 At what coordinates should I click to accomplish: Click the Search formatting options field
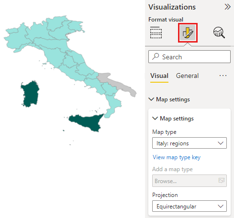pos(189,57)
